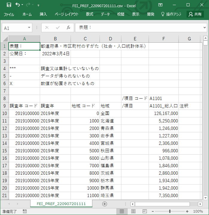Select cell F10 with value 126,167,000
The height and width of the screenshot is (215, 209).
pos(164,113)
